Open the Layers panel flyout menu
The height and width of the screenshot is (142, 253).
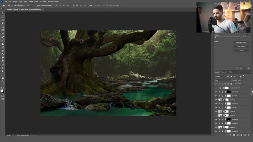tap(251, 72)
